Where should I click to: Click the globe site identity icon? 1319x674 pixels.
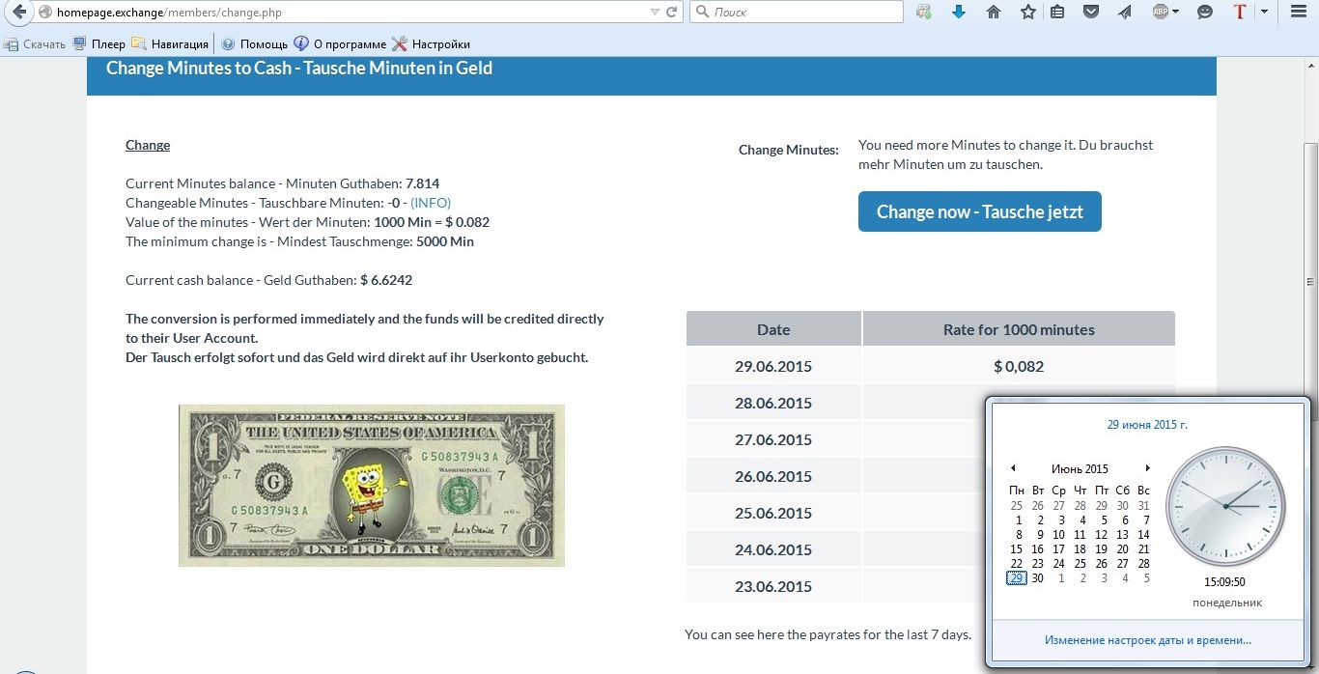[44, 13]
